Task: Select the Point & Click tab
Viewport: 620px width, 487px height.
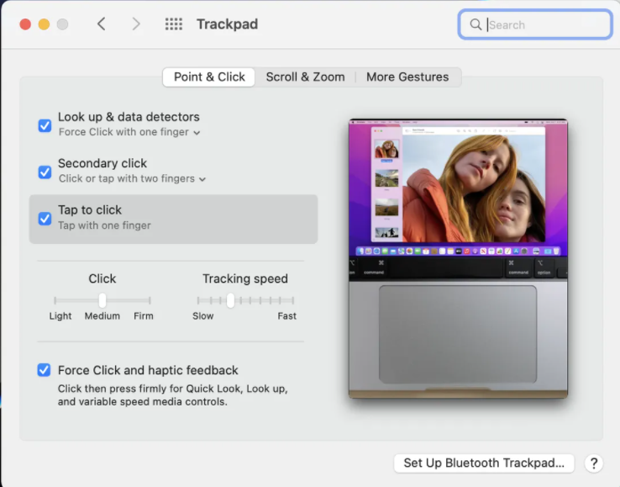Action: pyautogui.click(x=209, y=77)
